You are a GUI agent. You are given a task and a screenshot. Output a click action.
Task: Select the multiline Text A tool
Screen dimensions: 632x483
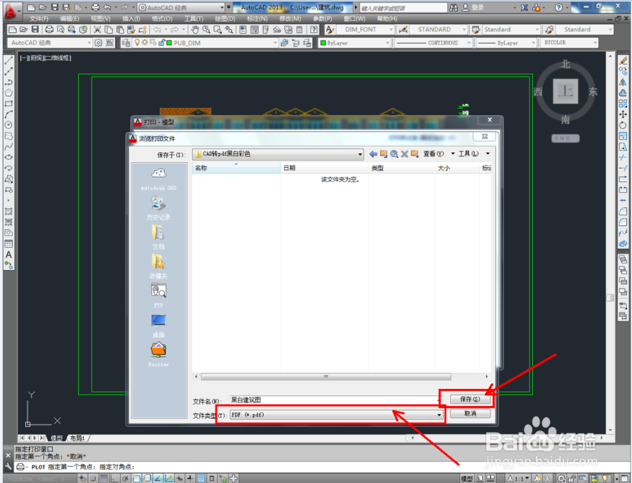[x=8, y=255]
